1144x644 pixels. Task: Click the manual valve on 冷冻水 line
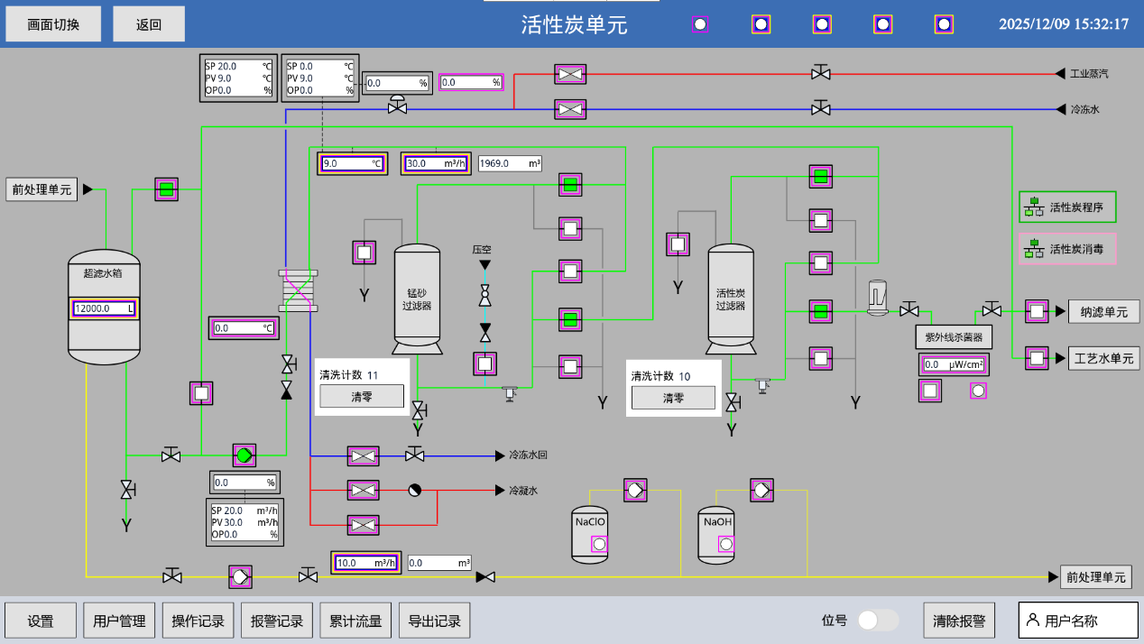point(820,109)
